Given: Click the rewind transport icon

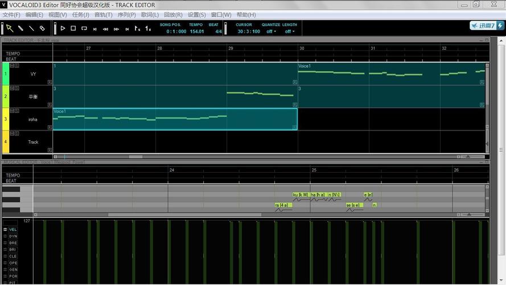Looking at the screenshot, I should pyautogui.click(x=106, y=28).
